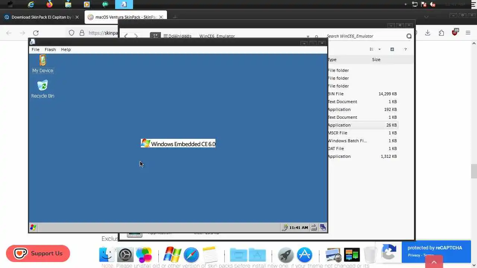Select the Application row sized 26 KB
The width and height of the screenshot is (477, 268).
[363, 125]
